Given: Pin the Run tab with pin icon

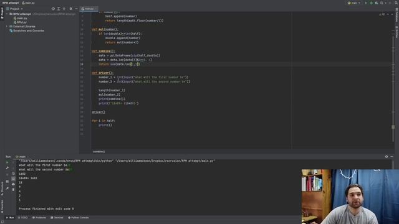Looking at the screenshot, I should (7, 189).
